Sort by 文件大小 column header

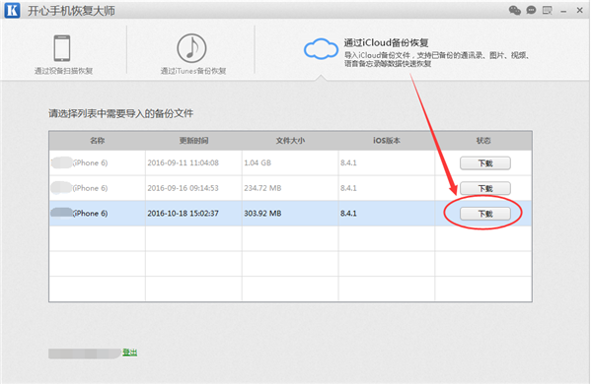290,141
